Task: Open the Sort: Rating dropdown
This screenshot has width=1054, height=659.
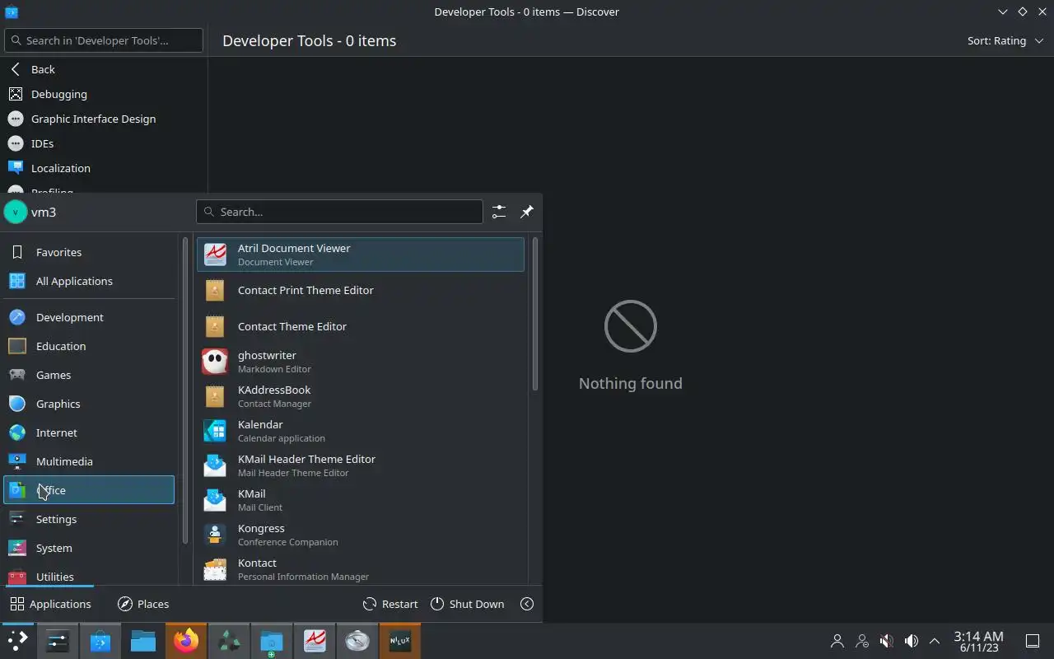Action: pos(1005,40)
